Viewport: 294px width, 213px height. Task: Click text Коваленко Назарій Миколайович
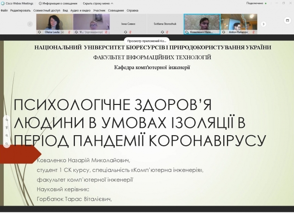coord(83,160)
